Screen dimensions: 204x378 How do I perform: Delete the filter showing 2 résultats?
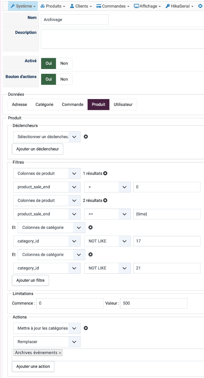coord(105,200)
